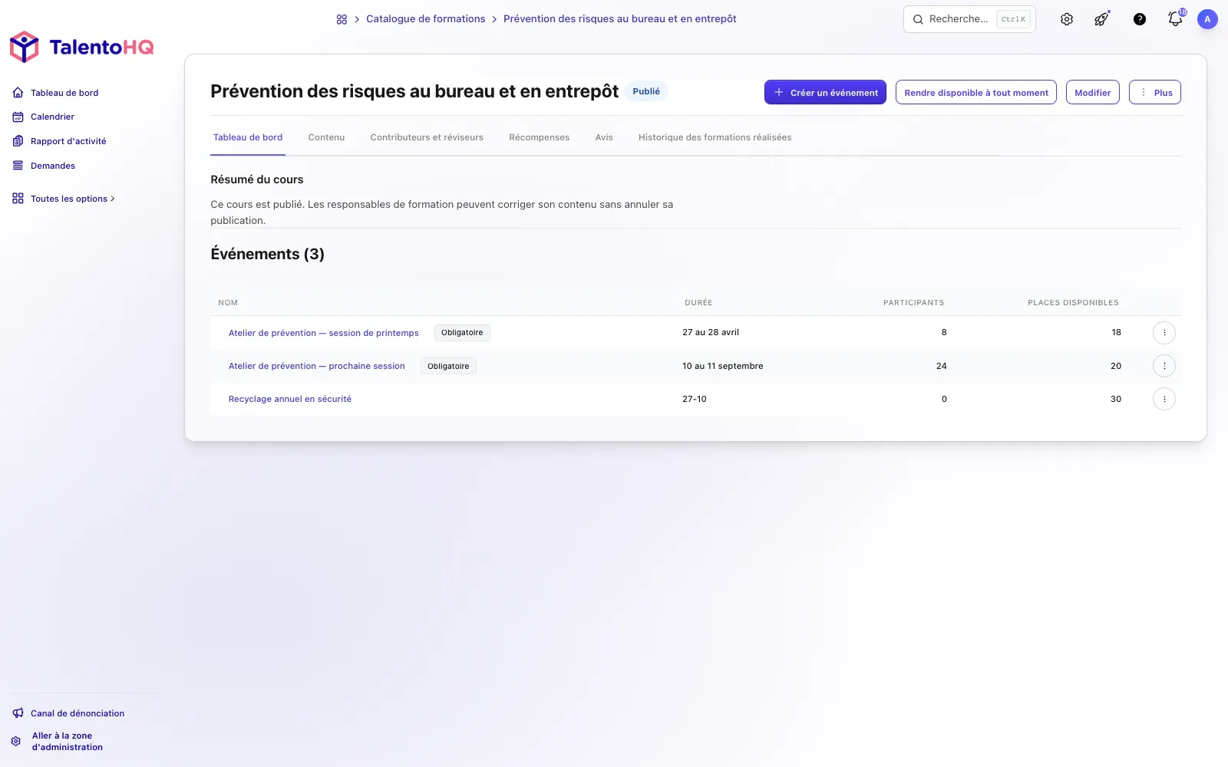Screen dimensions: 1228x767
Task: Open Demandes in the sidebar
Action: click(53, 166)
